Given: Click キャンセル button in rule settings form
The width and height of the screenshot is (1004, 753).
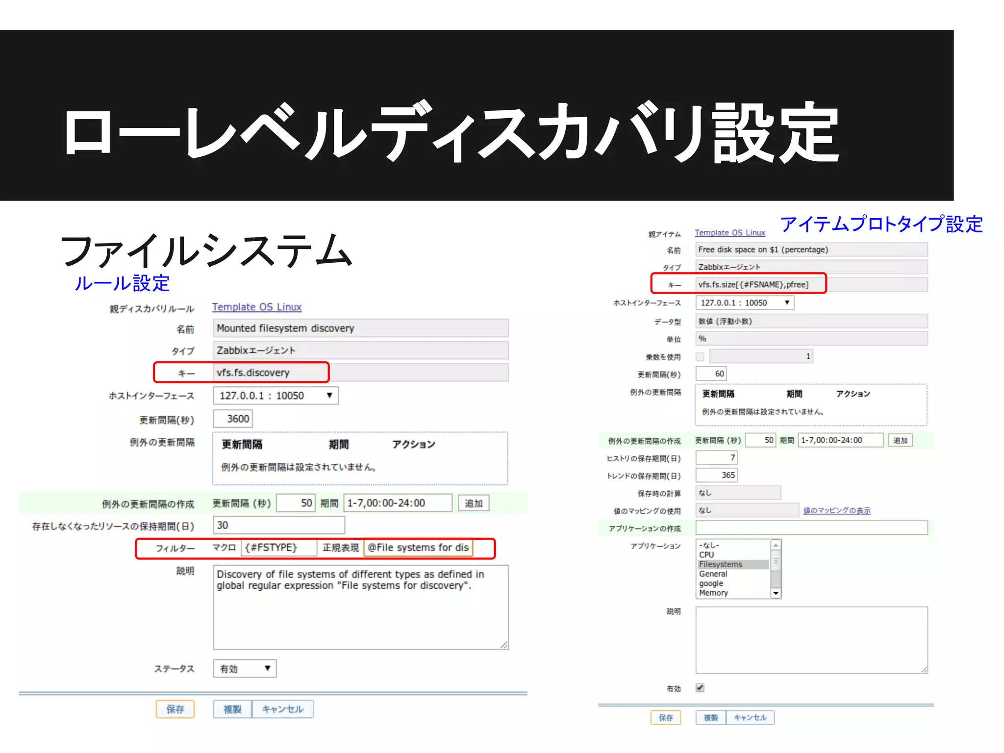Looking at the screenshot, I should [x=283, y=709].
